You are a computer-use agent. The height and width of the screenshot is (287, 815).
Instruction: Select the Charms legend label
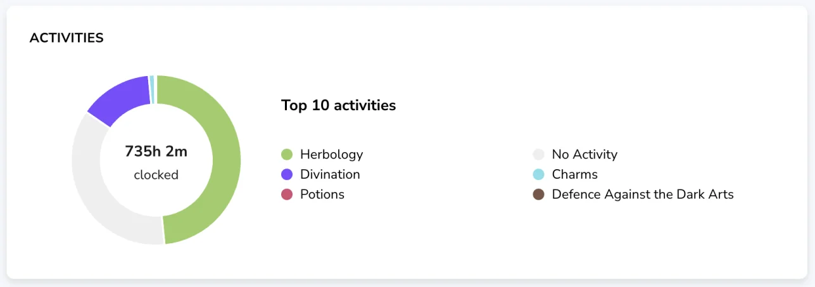point(575,174)
